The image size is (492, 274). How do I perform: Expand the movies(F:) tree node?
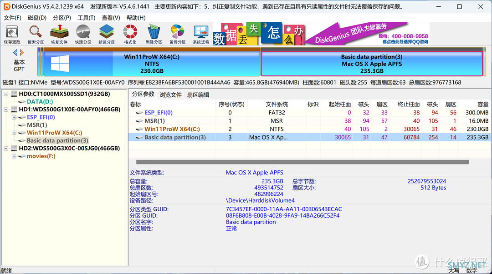coord(14,156)
